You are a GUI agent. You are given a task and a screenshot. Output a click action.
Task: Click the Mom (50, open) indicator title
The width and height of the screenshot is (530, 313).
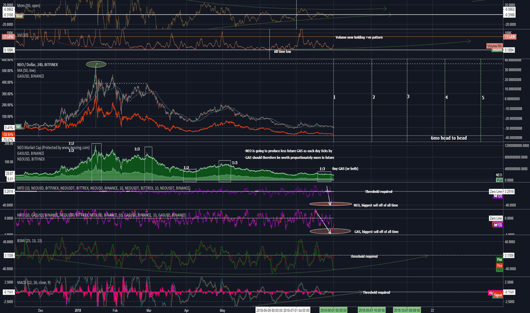click(x=28, y=6)
